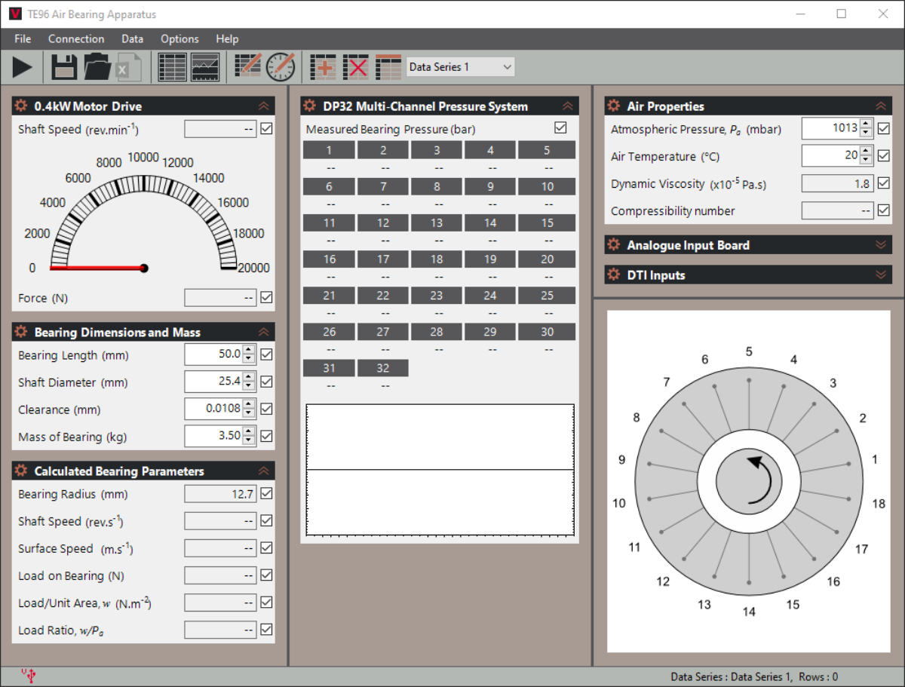
Task: Toggle the Compressibility number checkbox
Action: [x=884, y=210]
